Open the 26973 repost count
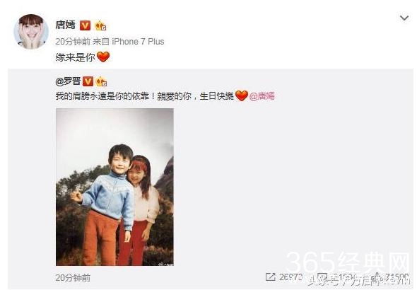Screen dimensions: 417x290 pyautogui.click(x=290, y=277)
